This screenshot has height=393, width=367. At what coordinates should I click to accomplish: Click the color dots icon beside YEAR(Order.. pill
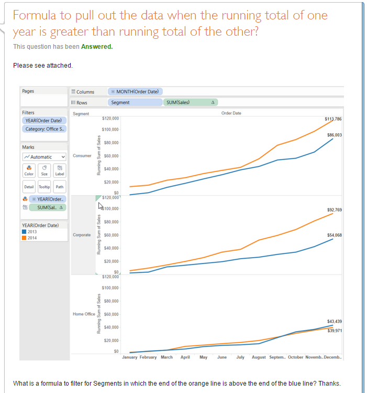coord(25,199)
